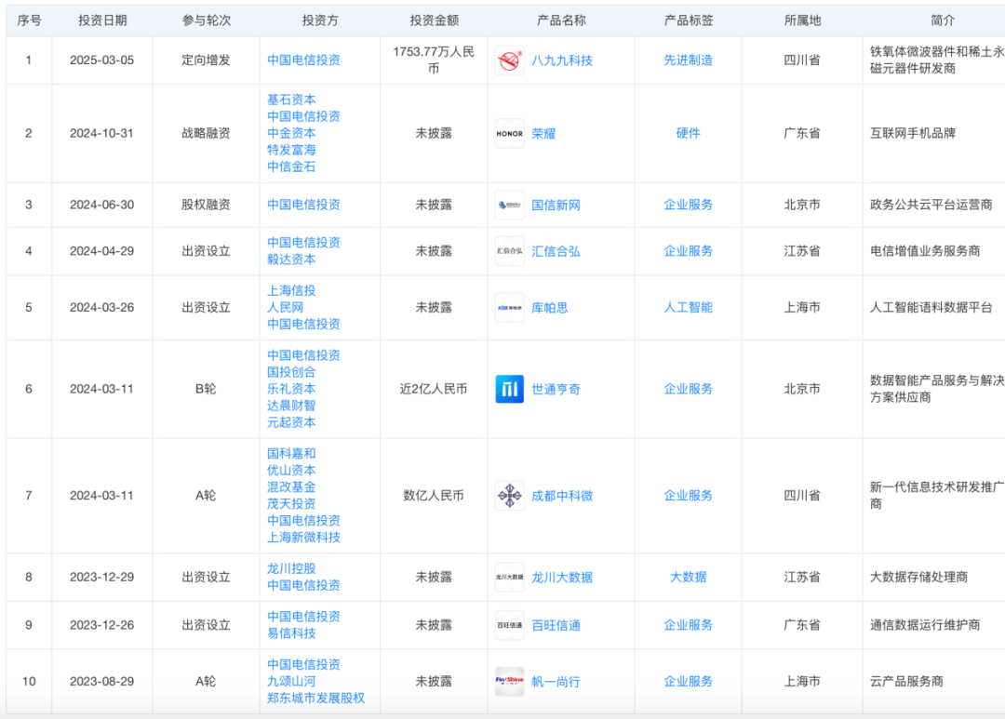This screenshot has width=1005, height=719.
Task: Click the 帆一尚行 FinShine logo
Action: (x=509, y=682)
